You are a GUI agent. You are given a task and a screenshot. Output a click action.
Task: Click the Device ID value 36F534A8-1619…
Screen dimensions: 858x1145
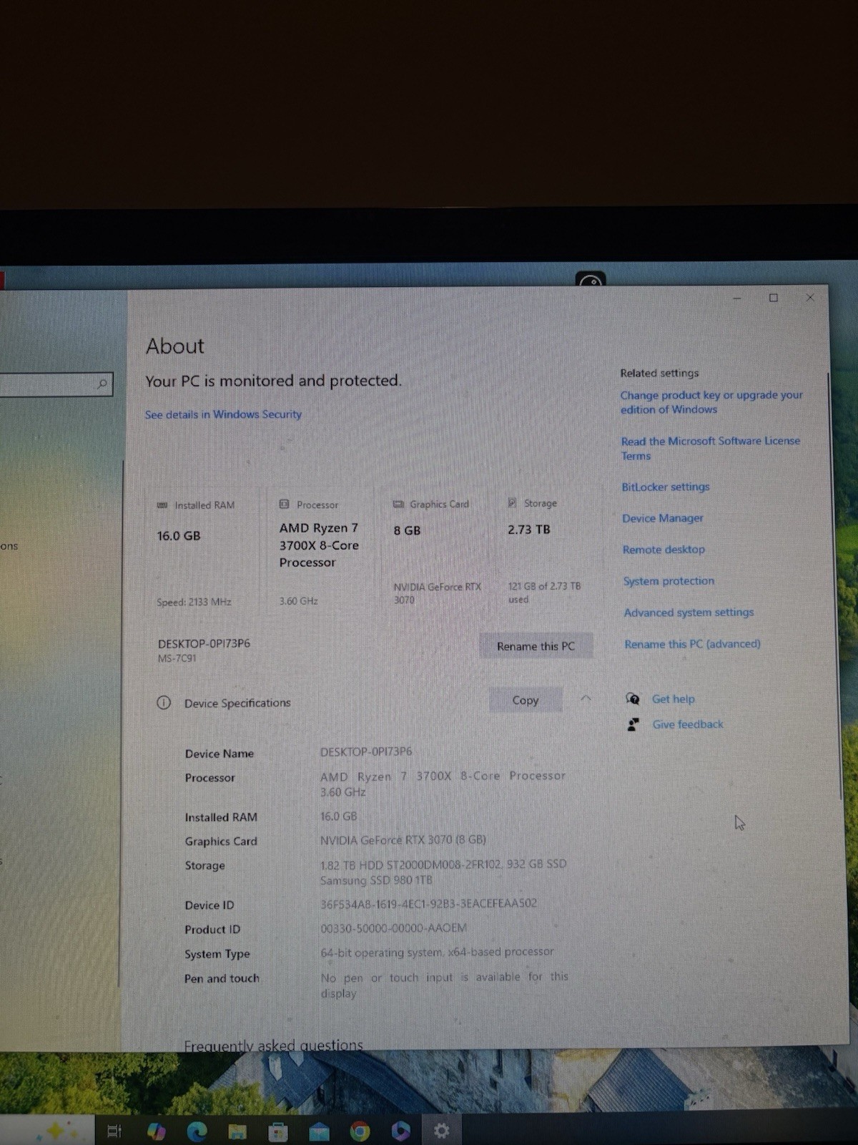428,904
